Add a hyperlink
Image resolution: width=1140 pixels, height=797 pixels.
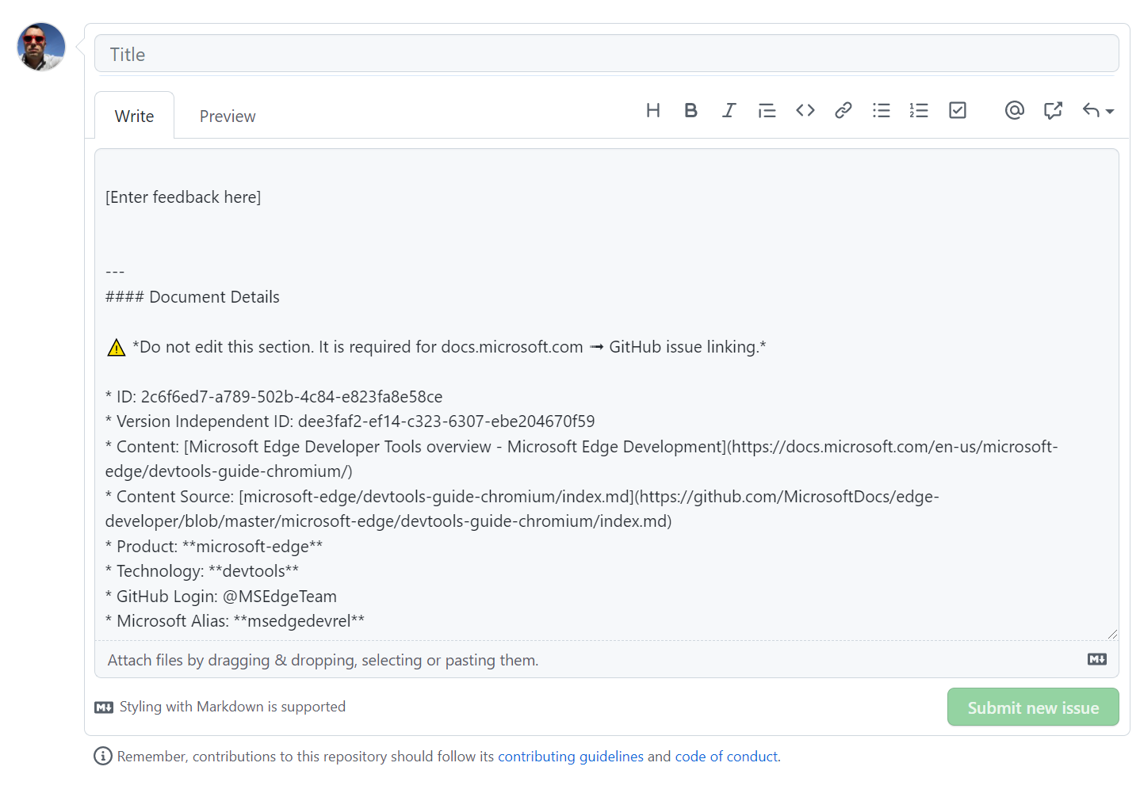[844, 110]
